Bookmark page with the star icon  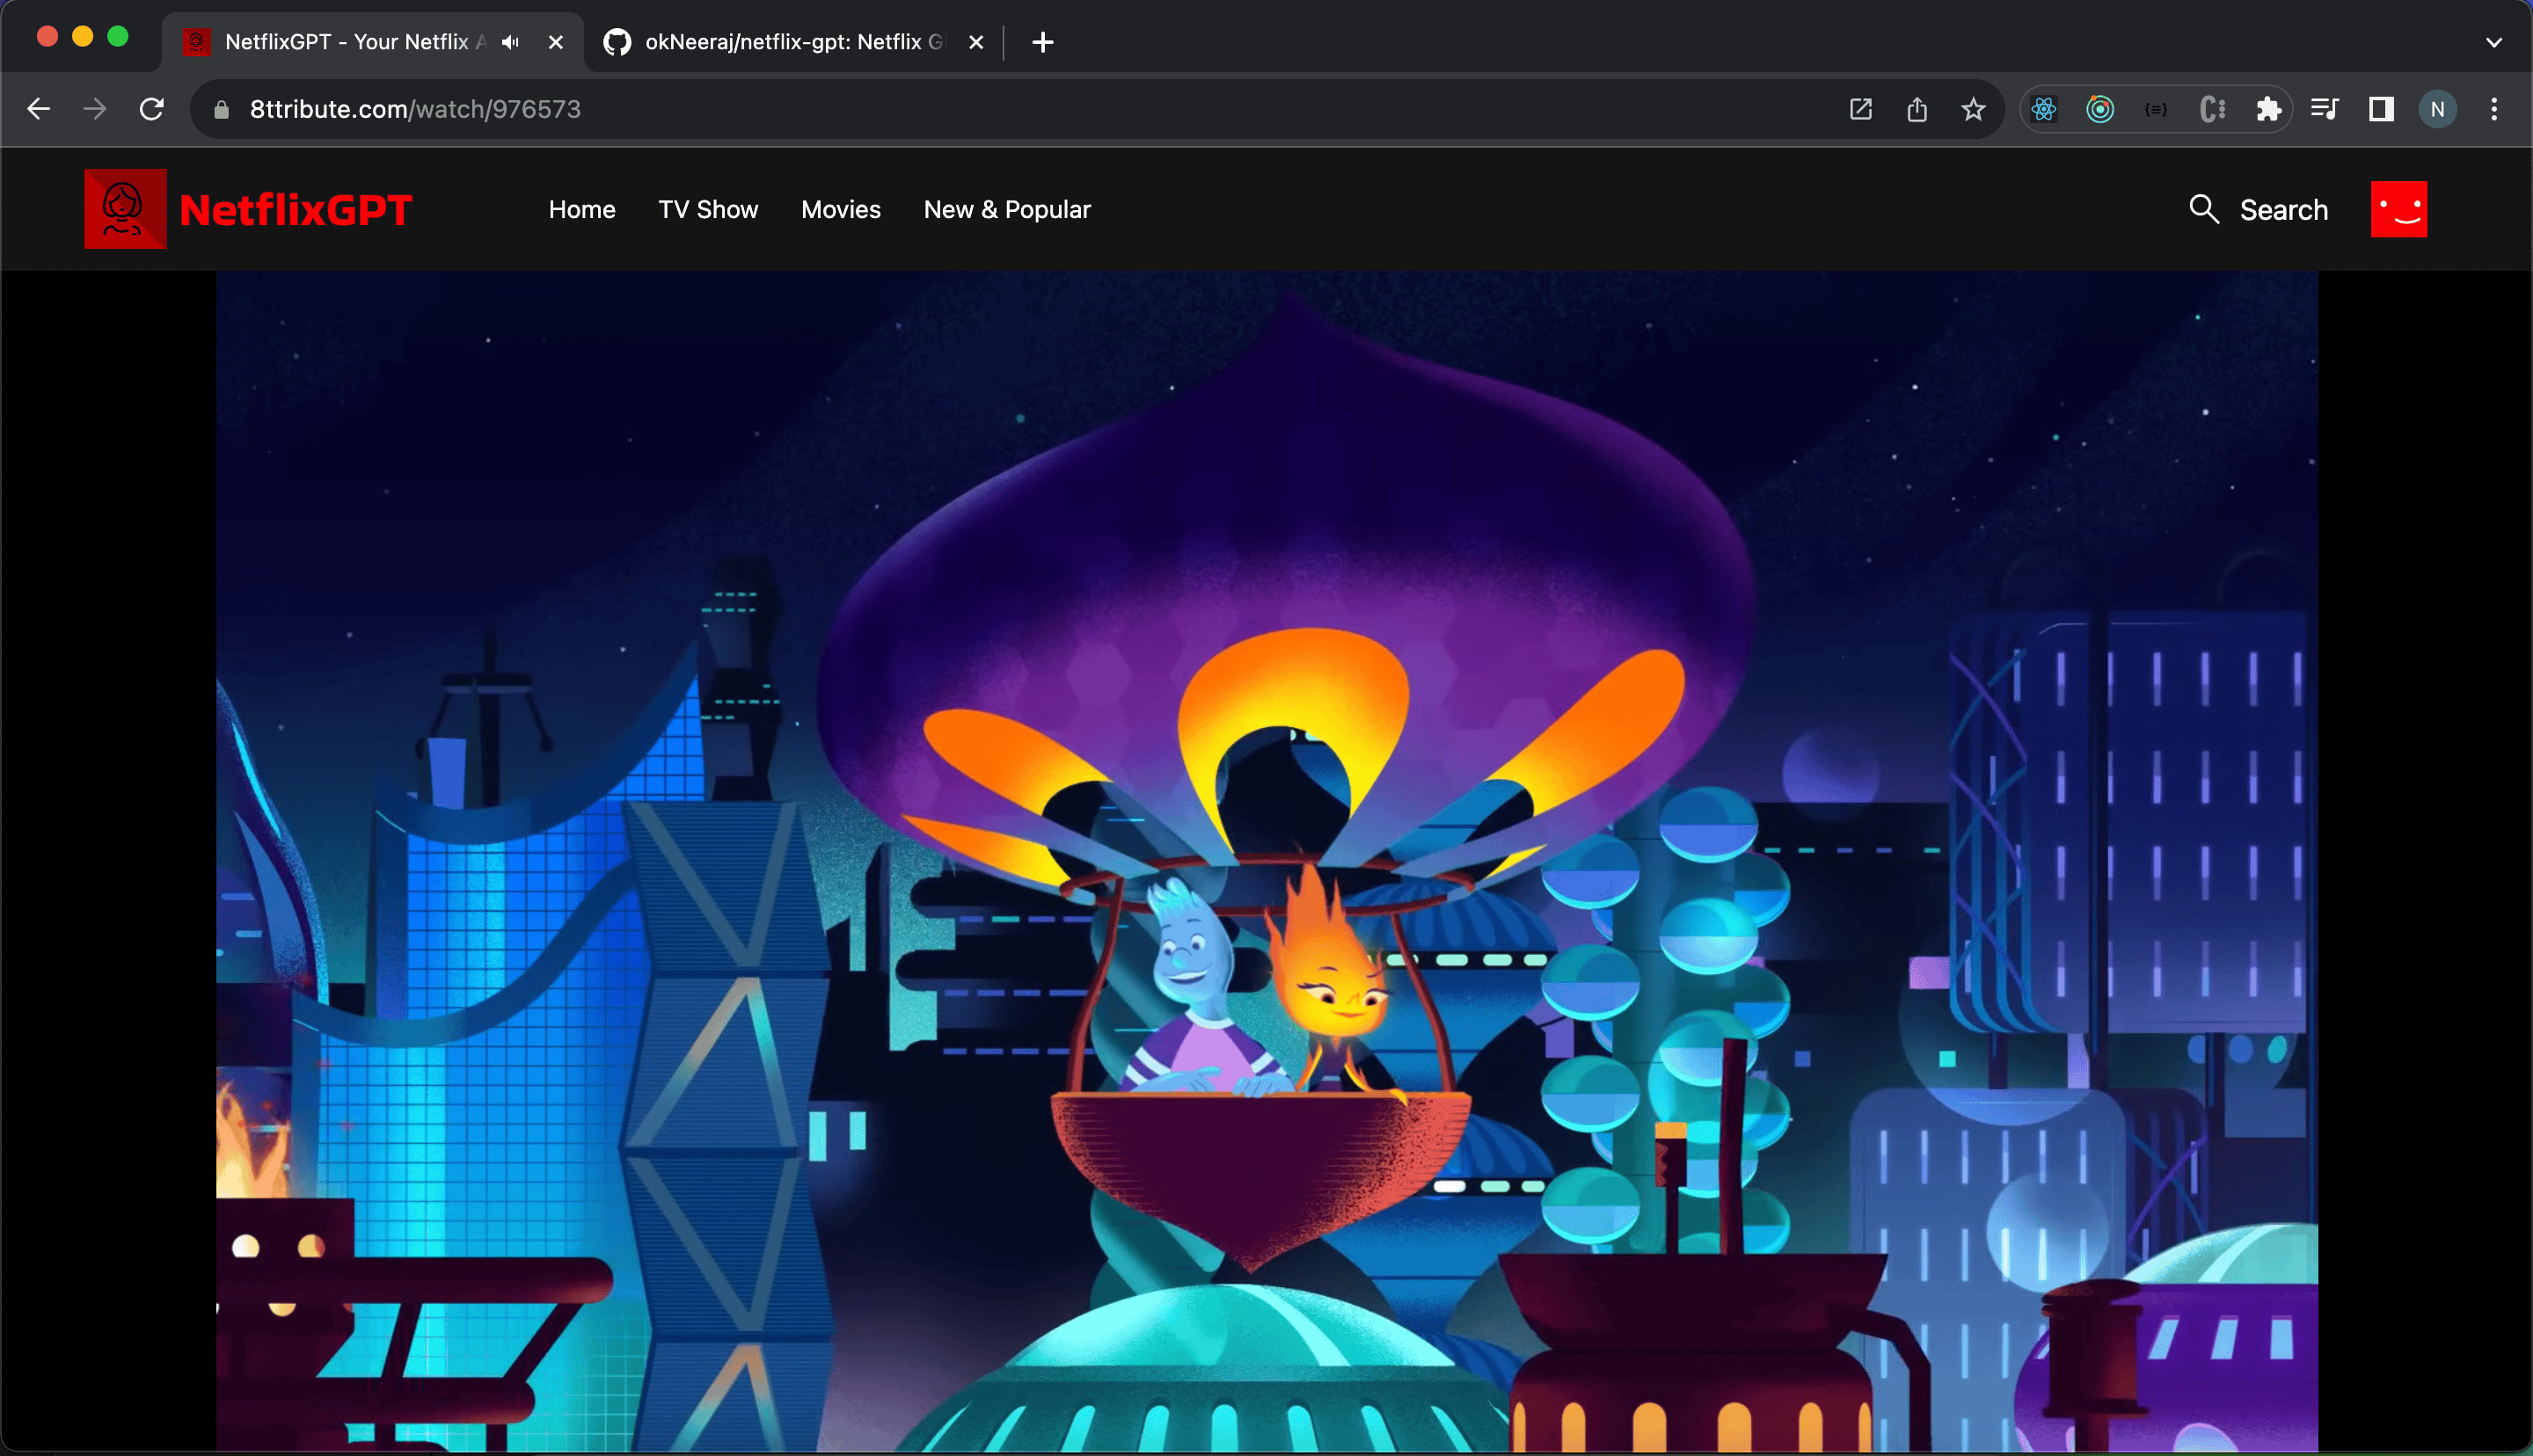click(1972, 109)
